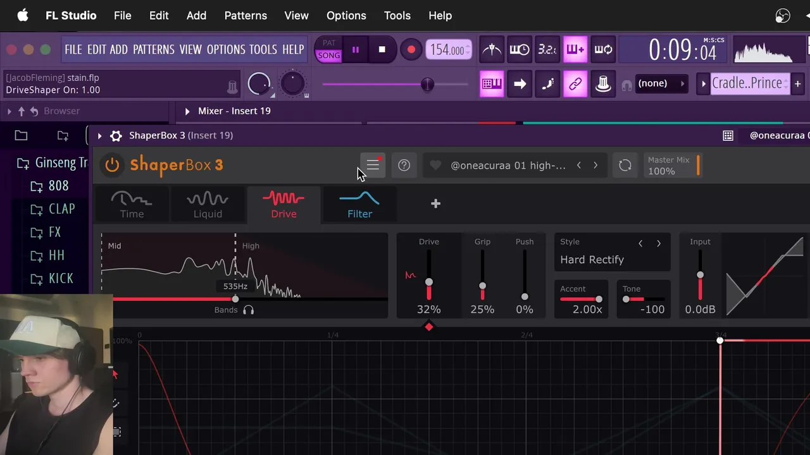Click the plugin preset grid icon
Screen dimensions: 810x455
point(728,135)
